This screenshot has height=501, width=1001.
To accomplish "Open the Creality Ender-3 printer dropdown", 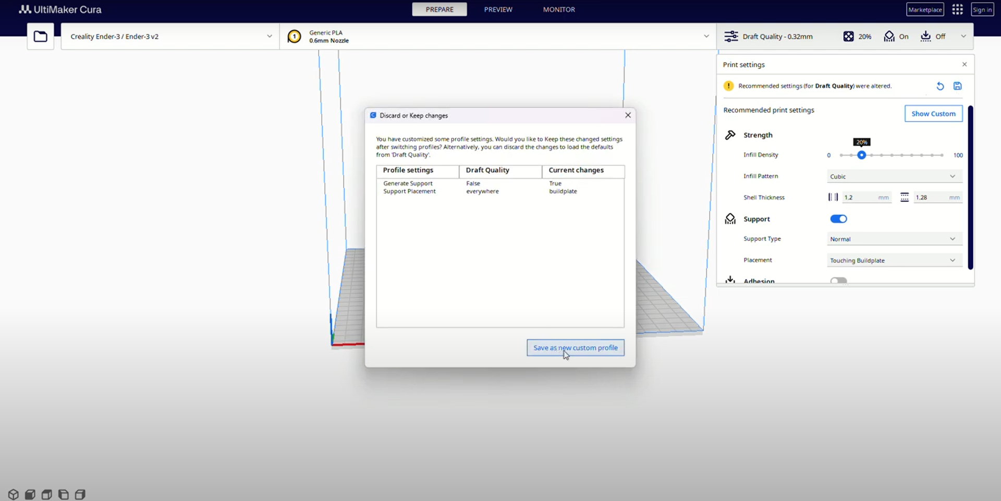I will (170, 36).
